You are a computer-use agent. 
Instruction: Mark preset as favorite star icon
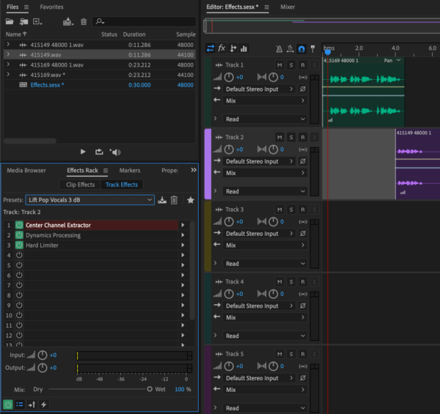tap(191, 200)
